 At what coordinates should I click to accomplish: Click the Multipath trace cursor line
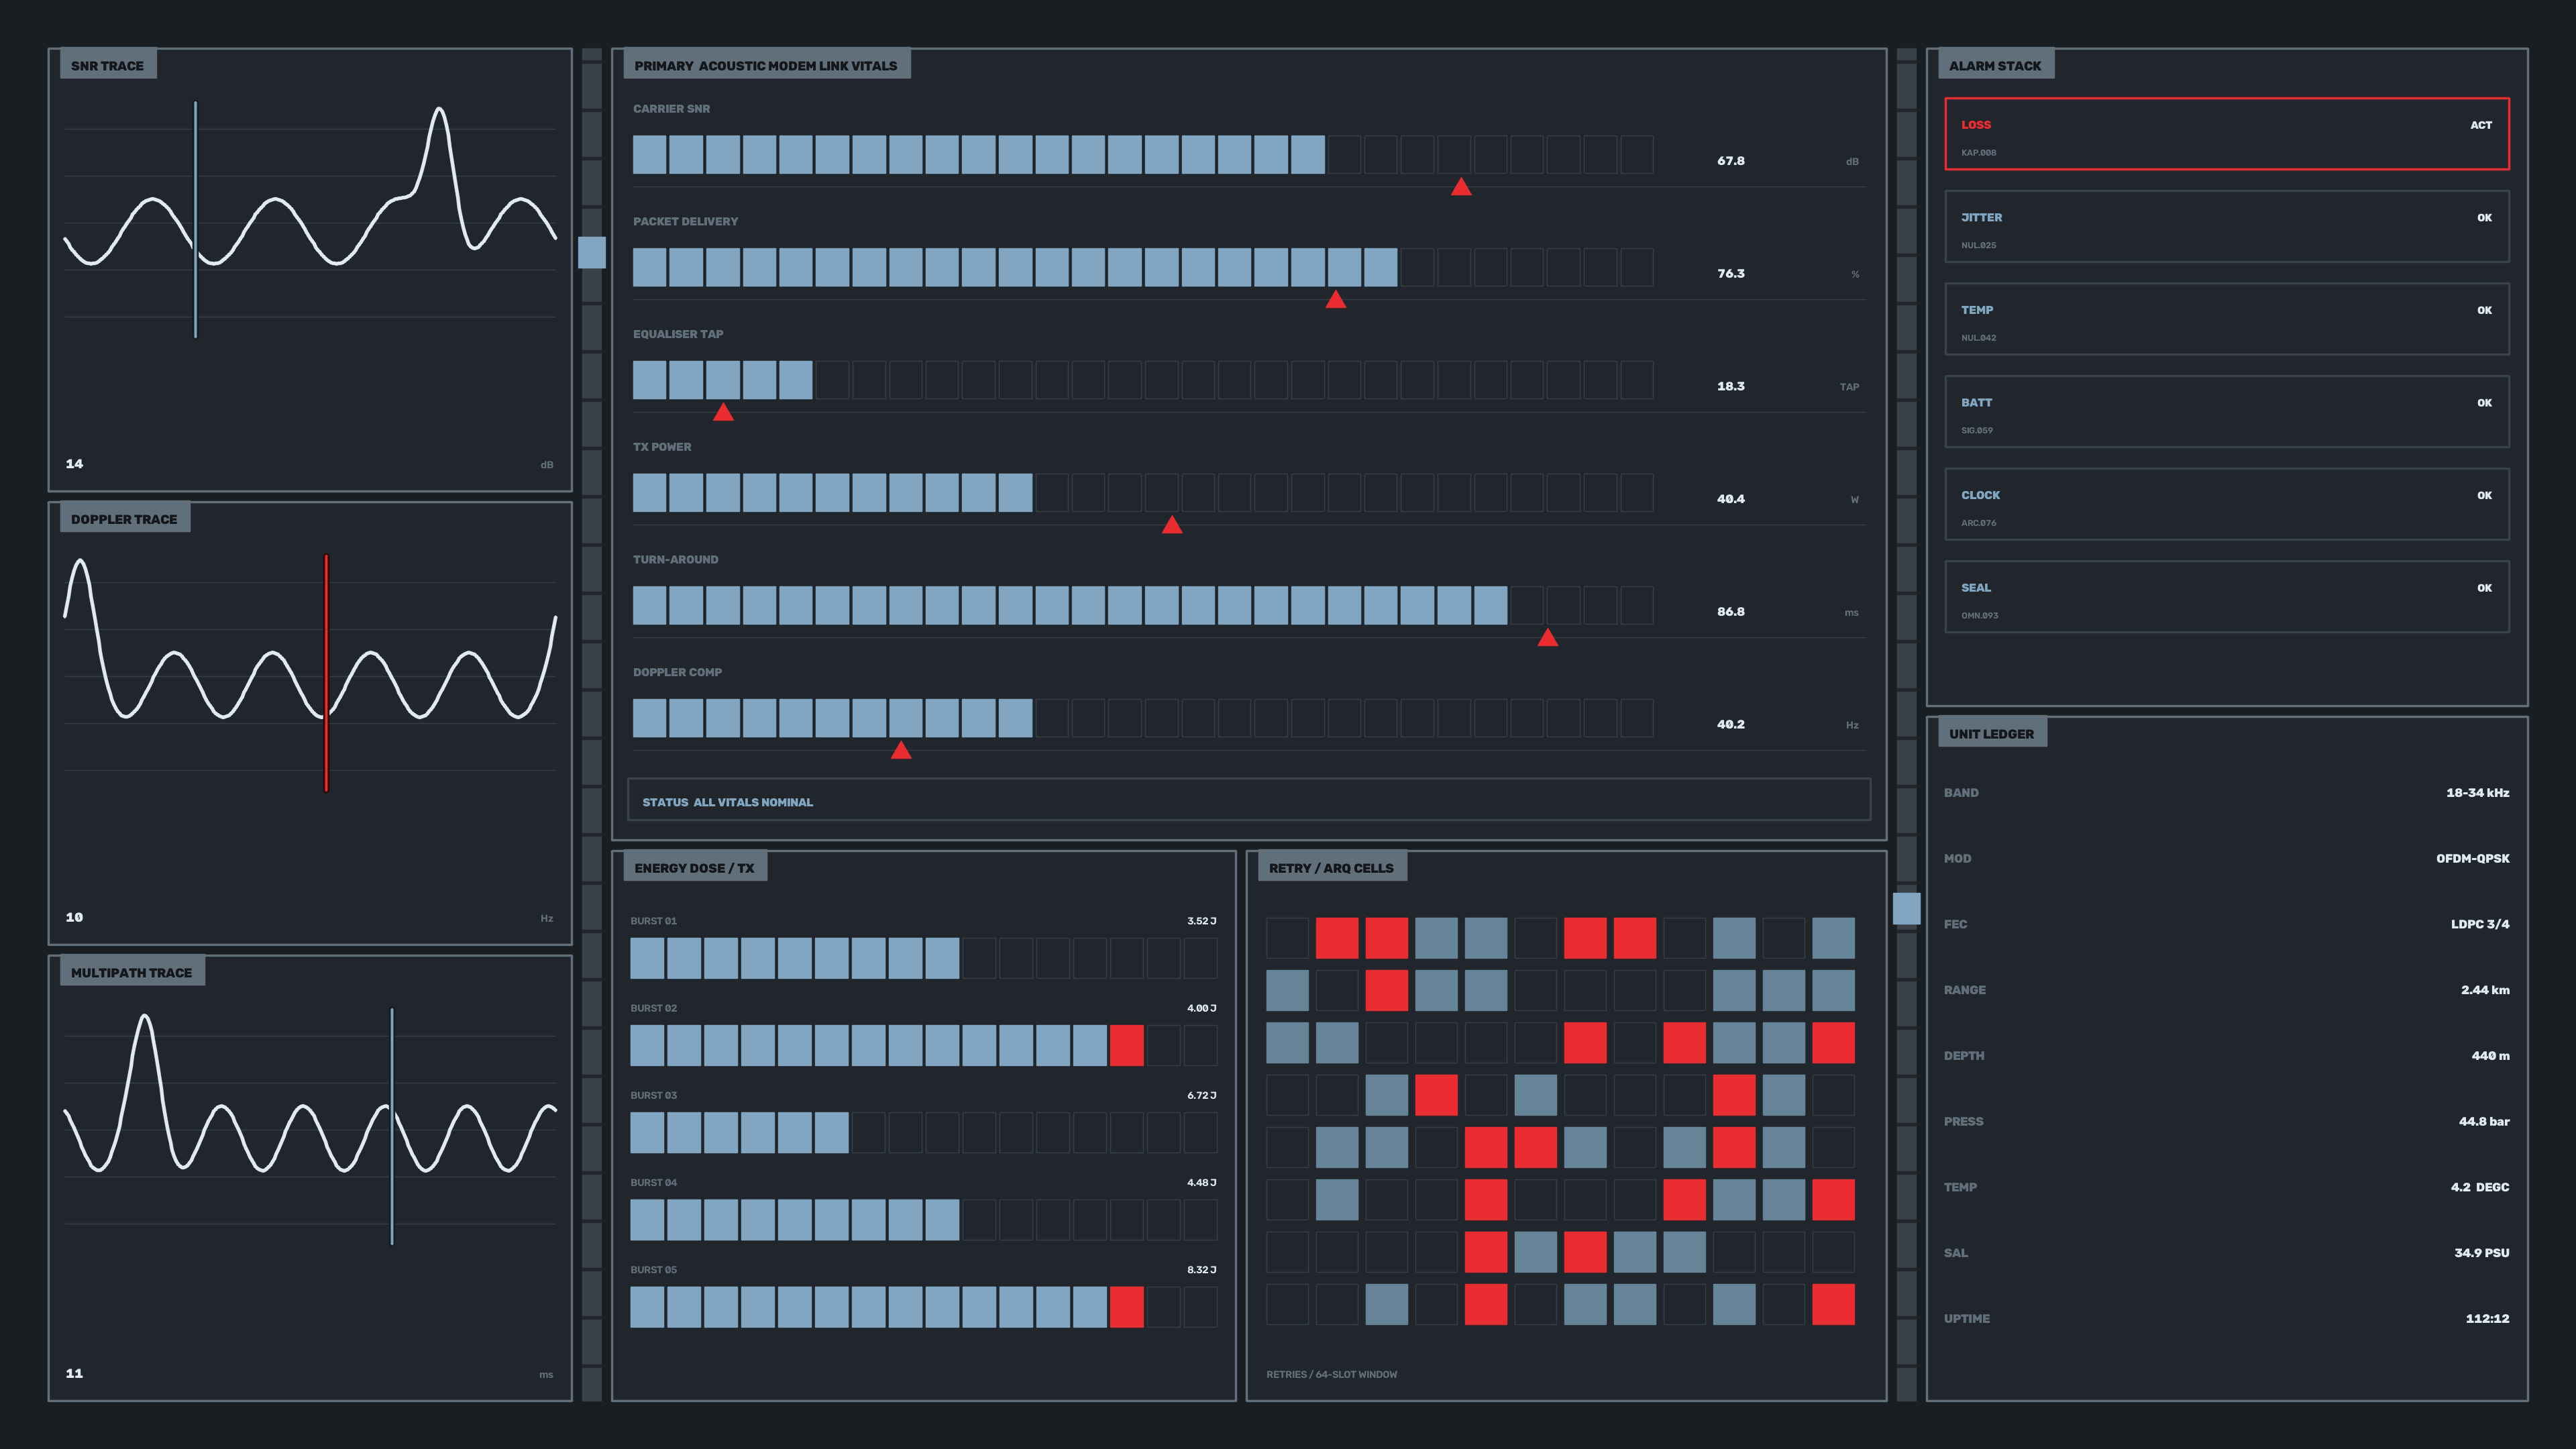pos(392,1126)
